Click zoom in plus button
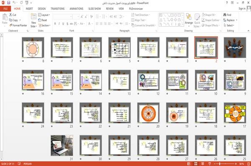 click(236, 164)
